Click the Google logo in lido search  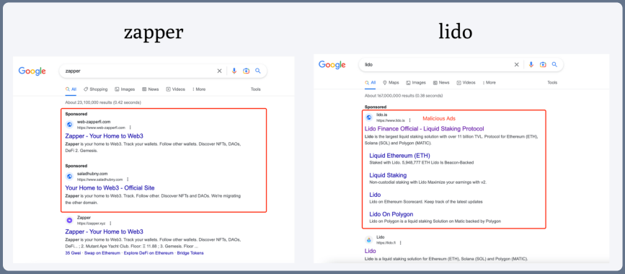click(332, 65)
